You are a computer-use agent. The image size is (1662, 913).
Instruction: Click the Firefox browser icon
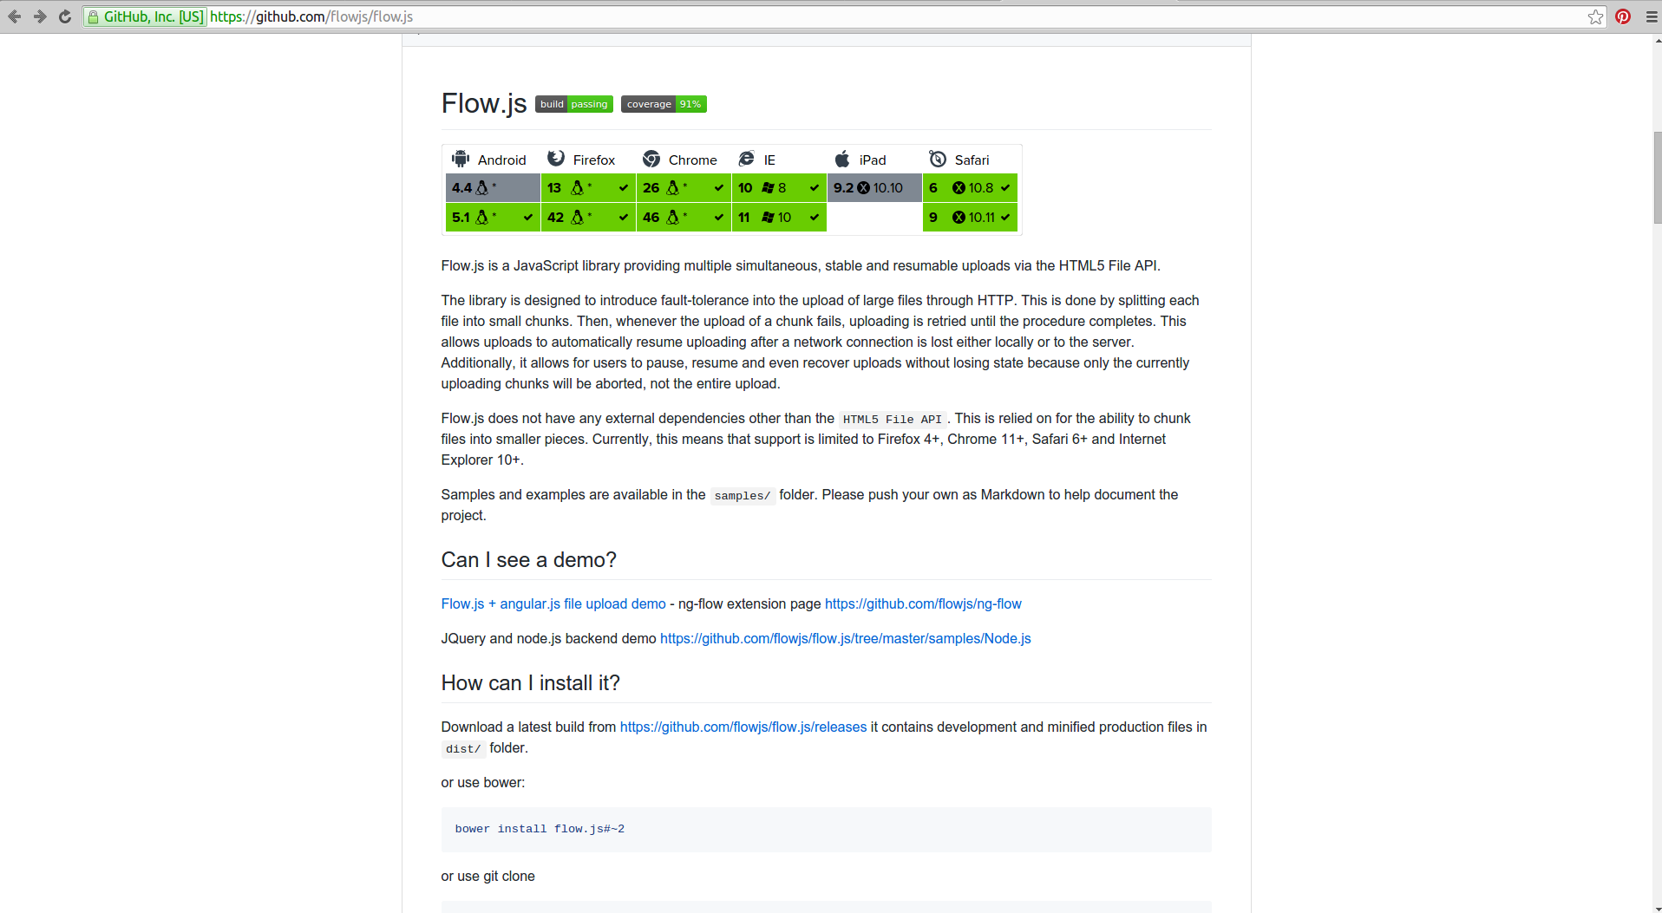pyautogui.click(x=556, y=159)
